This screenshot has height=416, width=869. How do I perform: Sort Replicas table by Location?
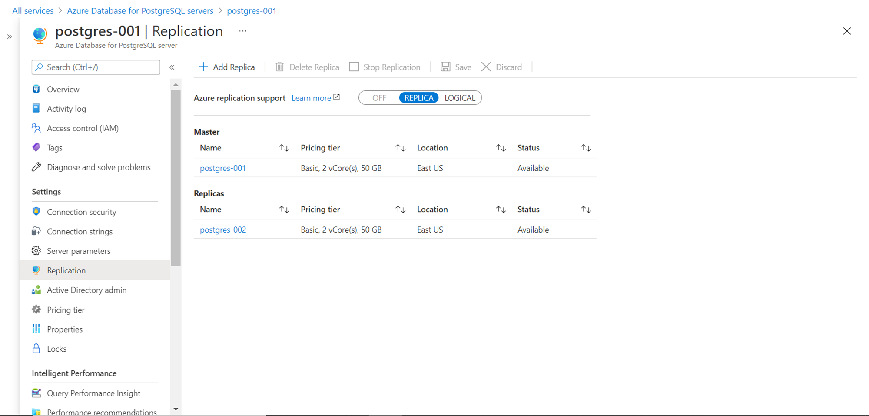501,210
